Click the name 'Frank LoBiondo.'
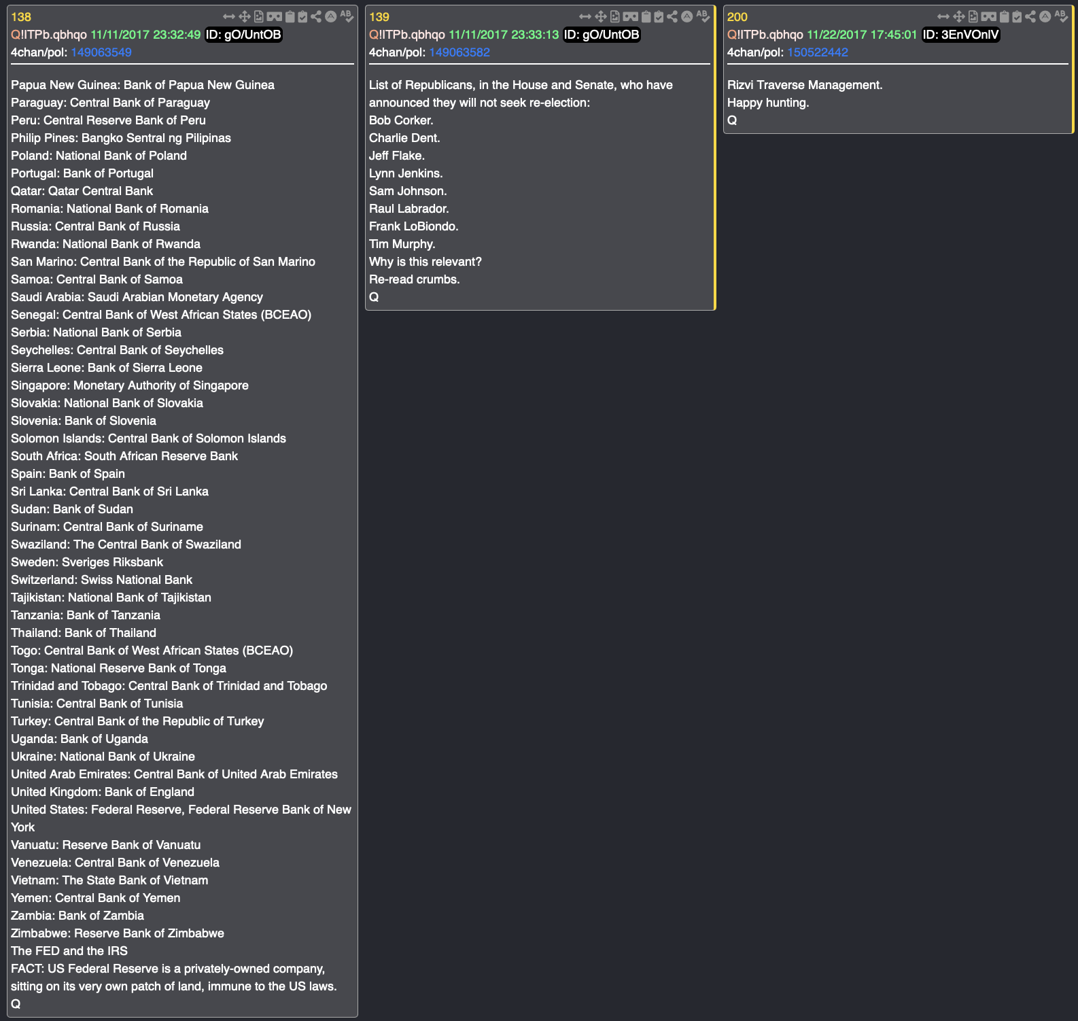This screenshot has height=1021, width=1078. [414, 226]
